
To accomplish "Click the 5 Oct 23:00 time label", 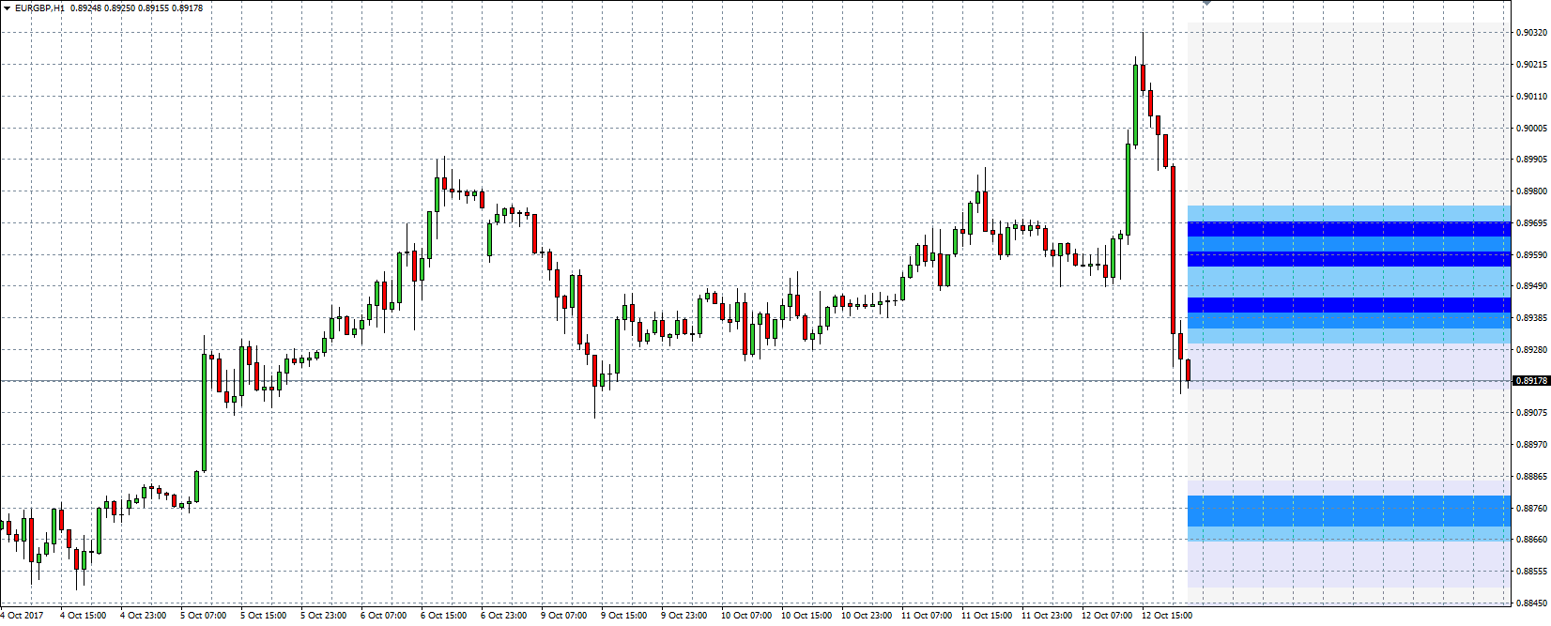I will click(x=324, y=616).
